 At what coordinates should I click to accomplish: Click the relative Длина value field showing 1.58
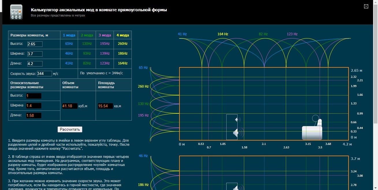pos(34,116)
